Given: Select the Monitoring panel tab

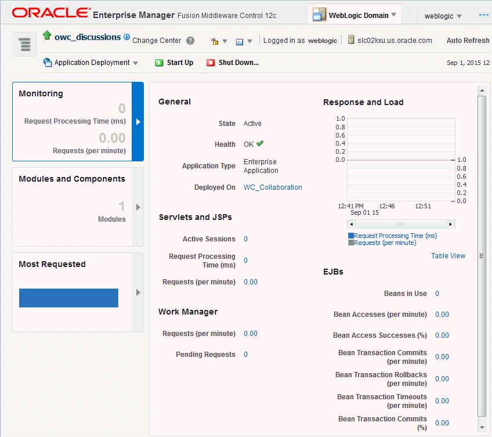Looking at the screenshot, I should [72, 121].
